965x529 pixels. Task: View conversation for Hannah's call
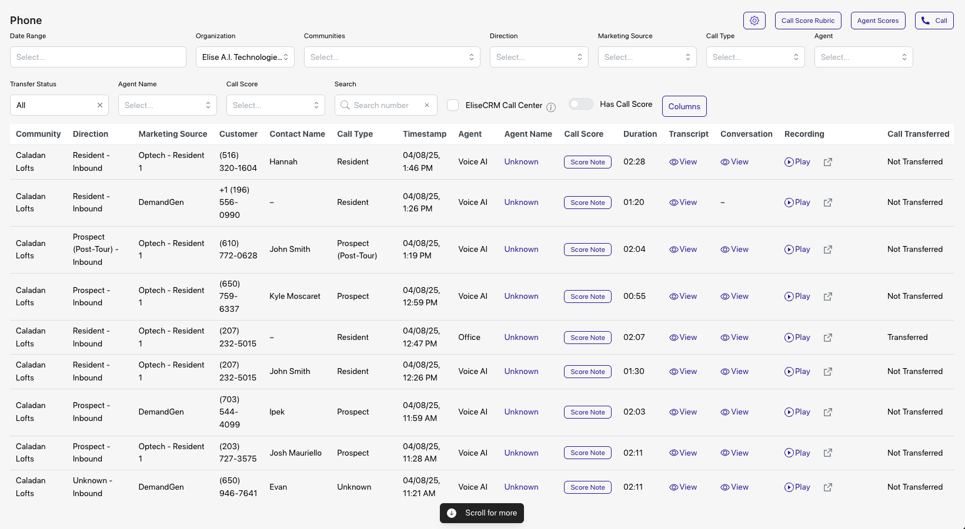734,162
